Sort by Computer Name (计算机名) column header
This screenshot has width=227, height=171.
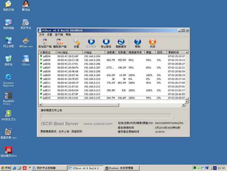[x=47, y=52]
